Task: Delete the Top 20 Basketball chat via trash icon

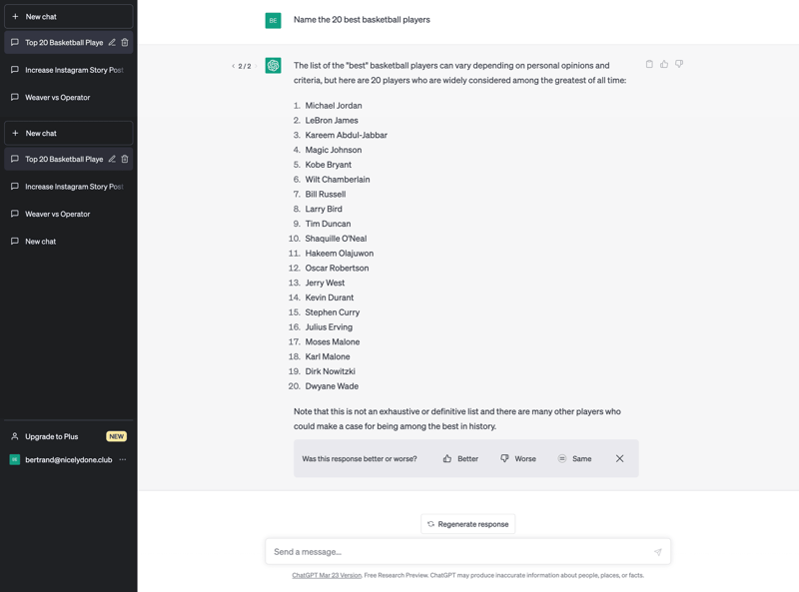Action: [x=125, y=42]
